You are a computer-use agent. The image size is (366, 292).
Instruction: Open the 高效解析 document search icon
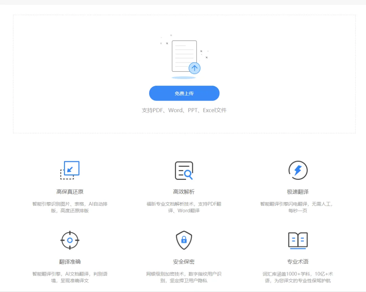(x=184, y=171)
